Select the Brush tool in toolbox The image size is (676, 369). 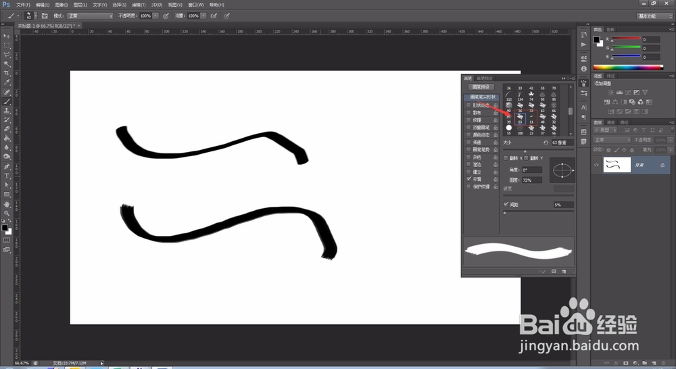point(7,102)
